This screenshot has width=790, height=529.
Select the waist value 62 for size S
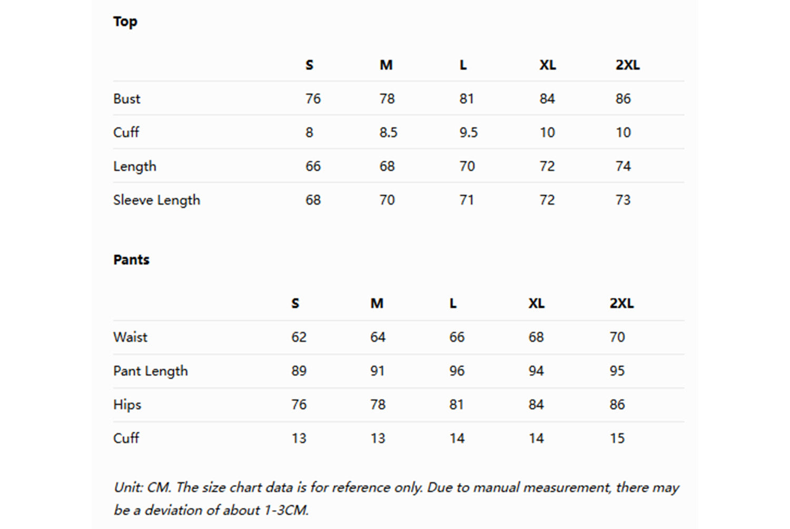click(x=299, y=337)
